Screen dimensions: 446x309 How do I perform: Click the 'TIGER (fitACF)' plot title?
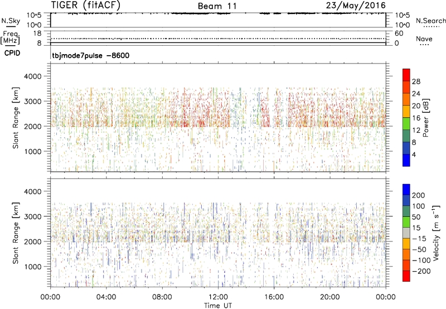pos(86,5)
